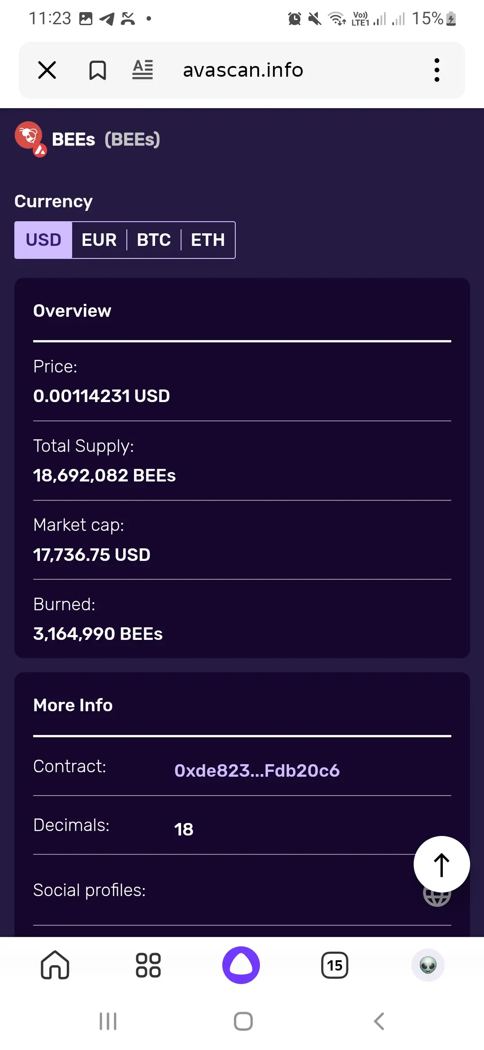The image size is (484, 1050).
Task: Switch currency to ETH
Action: click(208, 240)
